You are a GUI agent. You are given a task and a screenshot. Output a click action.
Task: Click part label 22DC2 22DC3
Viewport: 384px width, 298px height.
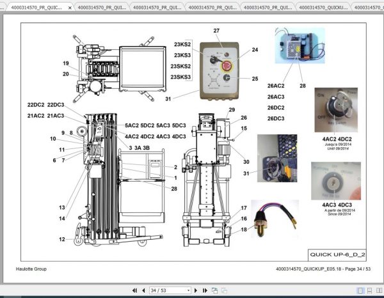[x=46, y=105]
